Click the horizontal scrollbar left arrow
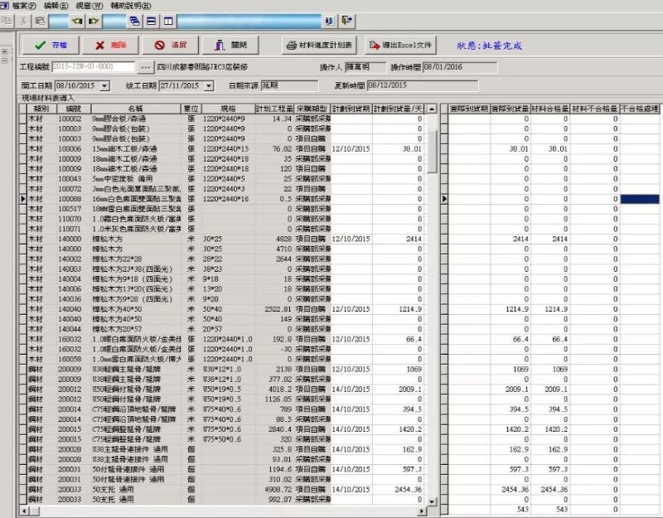 coord(25,511)
